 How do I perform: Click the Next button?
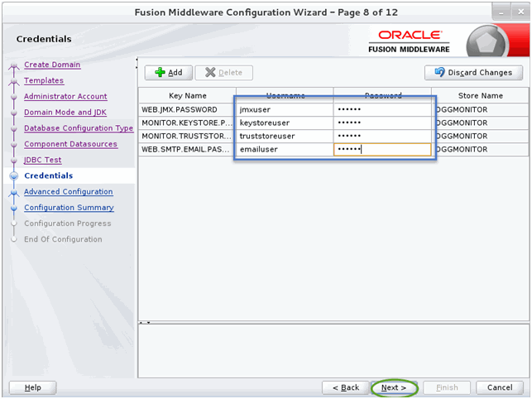[x=394, y=387]
